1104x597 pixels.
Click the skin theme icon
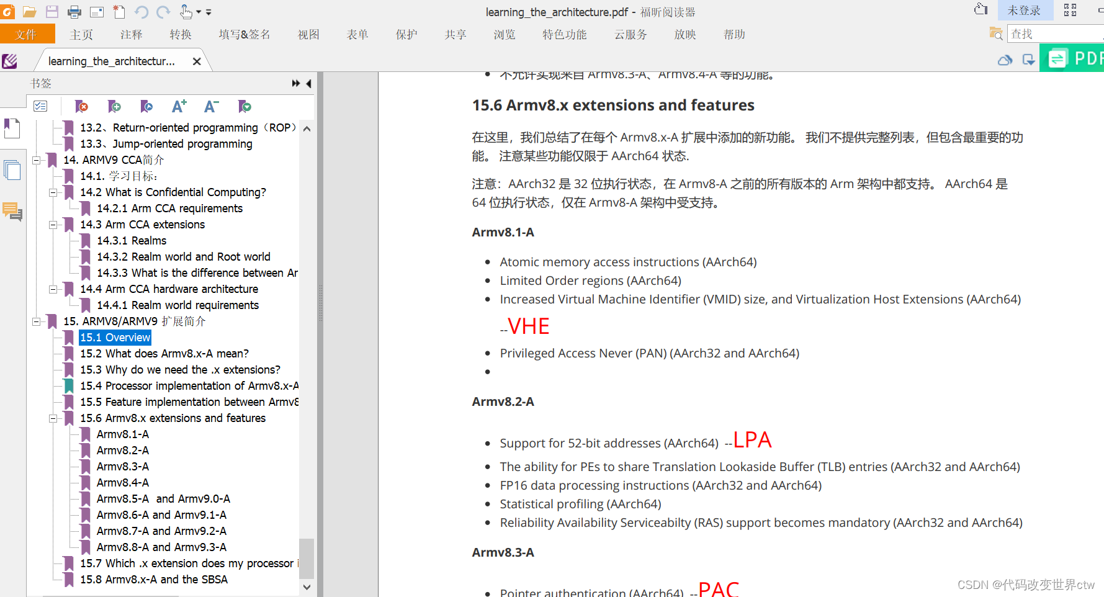tap(981, 9)
